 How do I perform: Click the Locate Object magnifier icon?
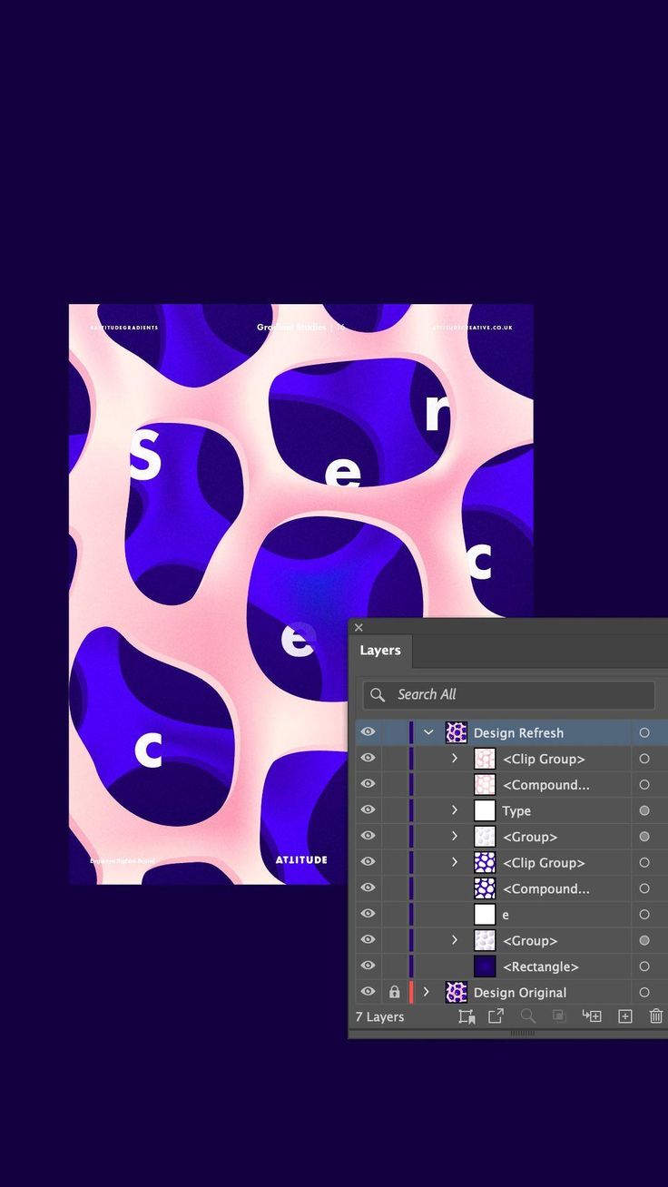527,1016
